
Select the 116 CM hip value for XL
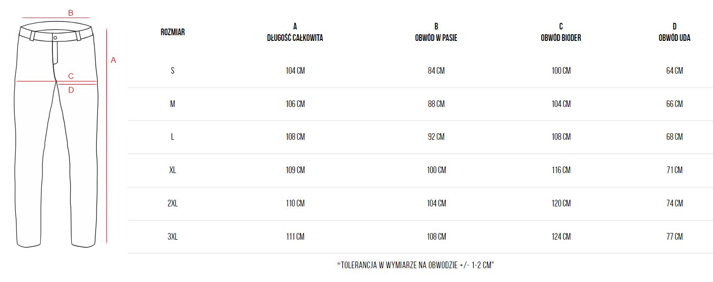(x=561, y=170)
